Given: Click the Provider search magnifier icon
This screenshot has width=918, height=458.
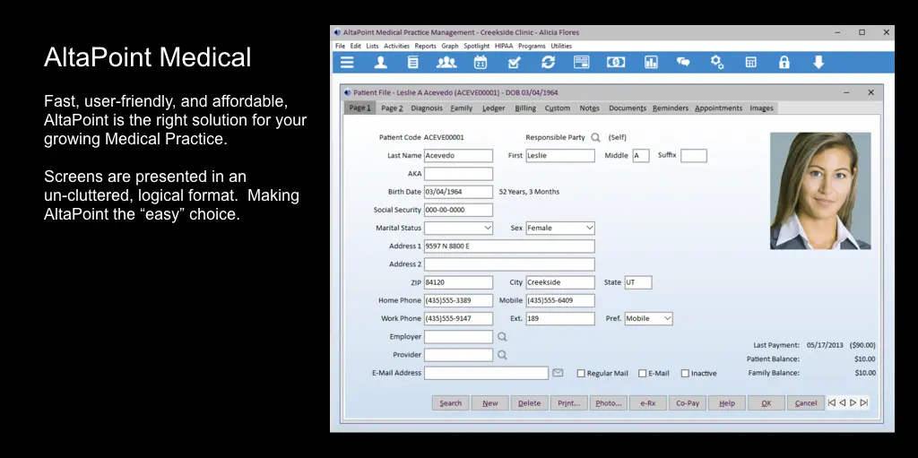Looking at the screenshot, I should click(x=502, y=355).
